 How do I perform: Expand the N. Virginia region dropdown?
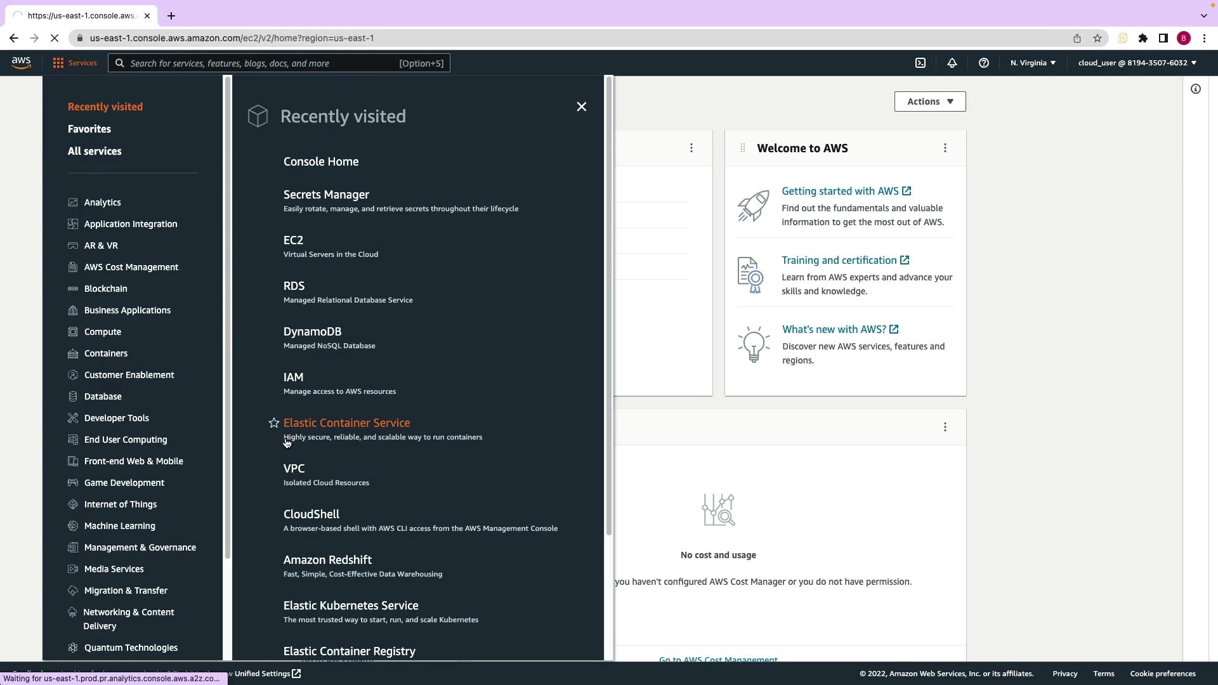tap(1032, 63)
